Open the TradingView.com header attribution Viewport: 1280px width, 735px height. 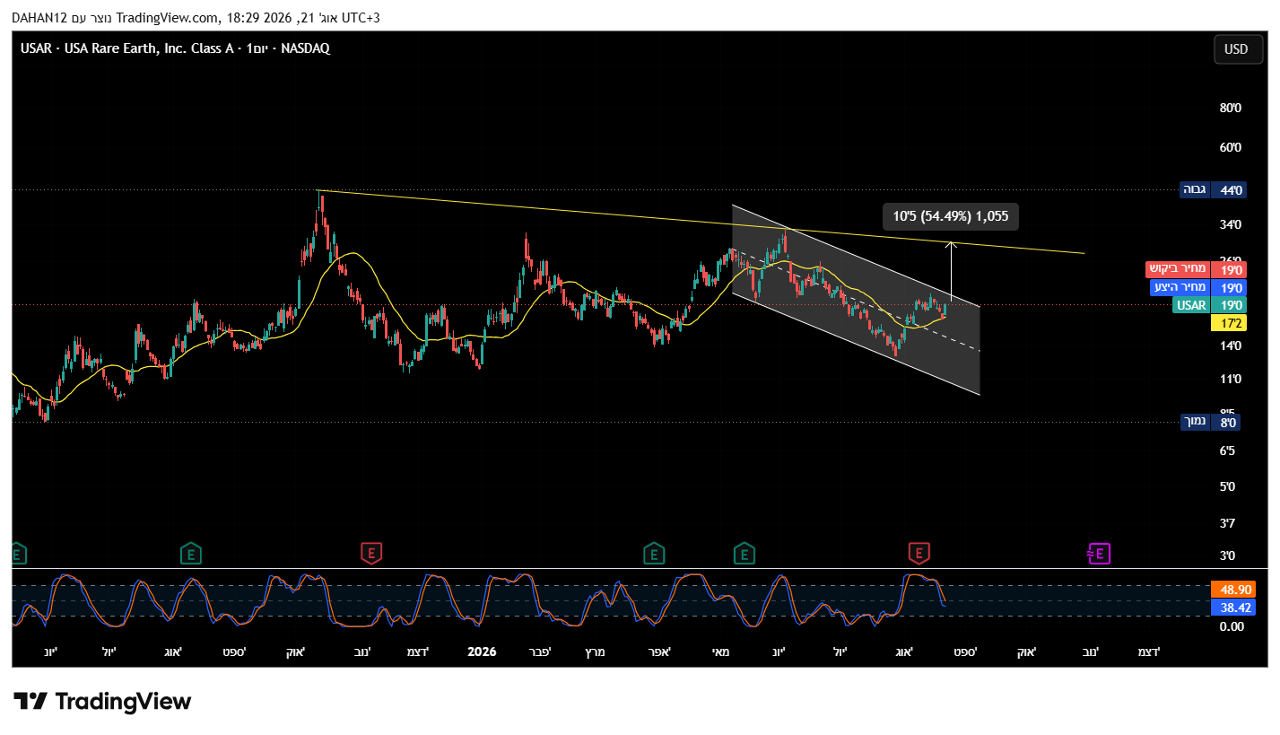[167, 18]
